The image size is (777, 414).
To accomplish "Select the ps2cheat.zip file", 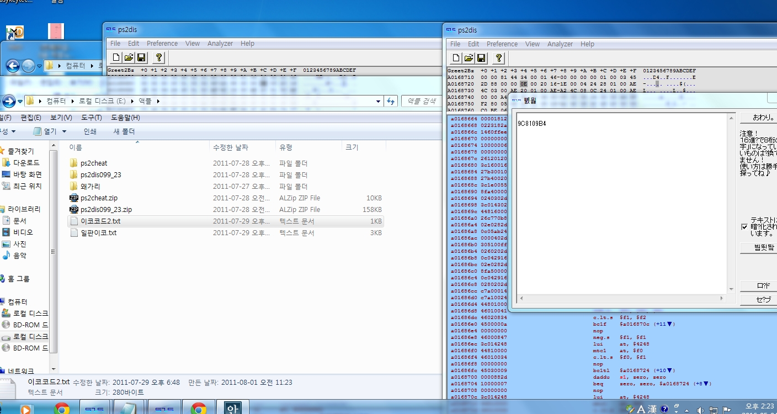I will (93, 198).
